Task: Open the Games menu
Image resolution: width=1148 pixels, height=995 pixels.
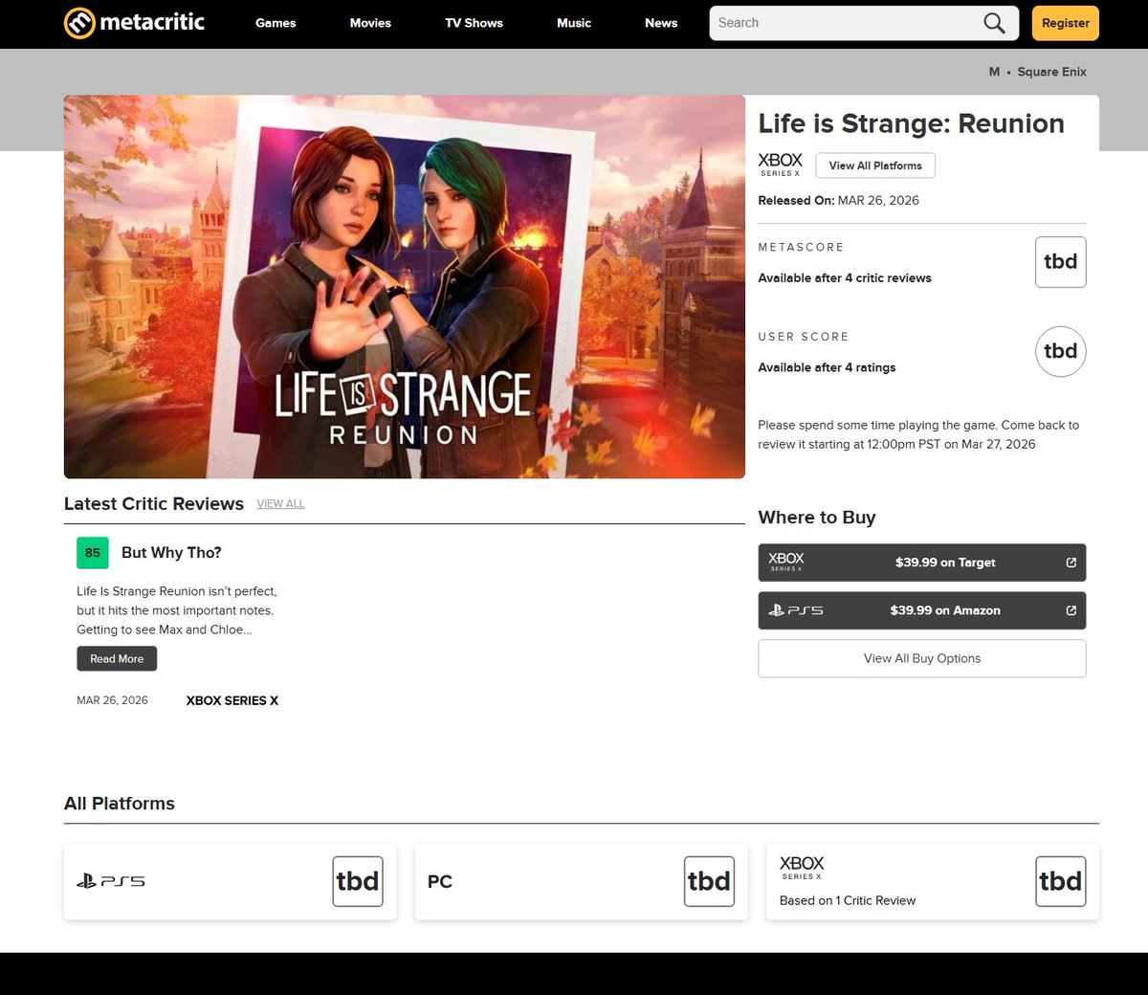Action: coord(276,23)
